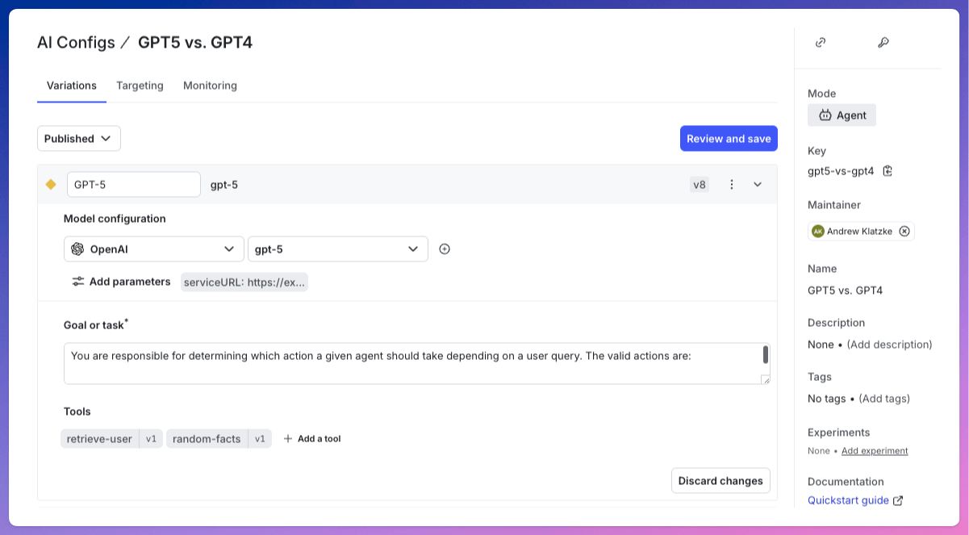This screenshot has width=969, height=535.
Task: Click the plus circle icon next to gpt-5 model
Action: pyautogui.click(x=445, y=249)
